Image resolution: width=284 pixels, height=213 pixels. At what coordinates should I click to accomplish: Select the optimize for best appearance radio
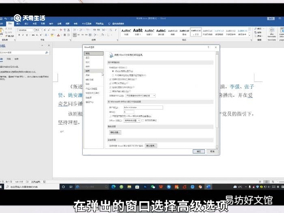[x=113, y=71]
